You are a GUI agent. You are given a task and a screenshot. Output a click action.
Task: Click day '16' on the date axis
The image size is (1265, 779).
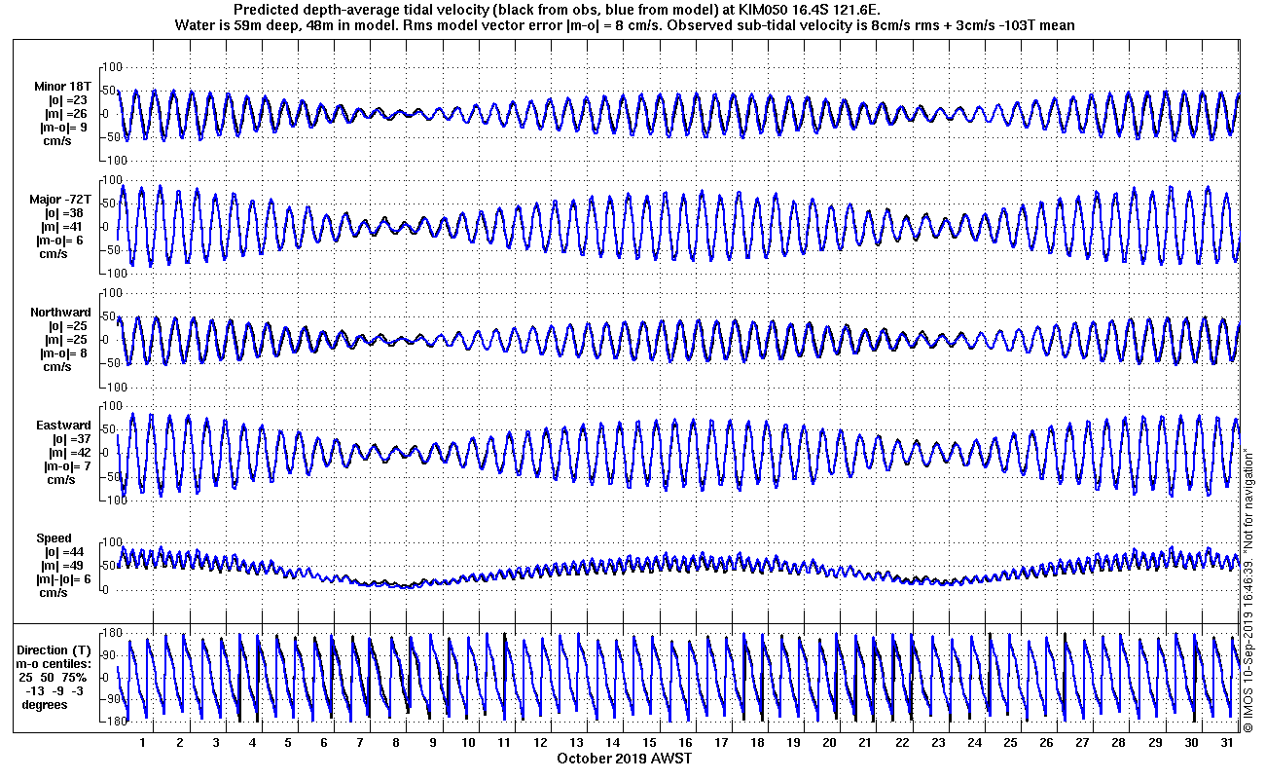coord(685,743)
